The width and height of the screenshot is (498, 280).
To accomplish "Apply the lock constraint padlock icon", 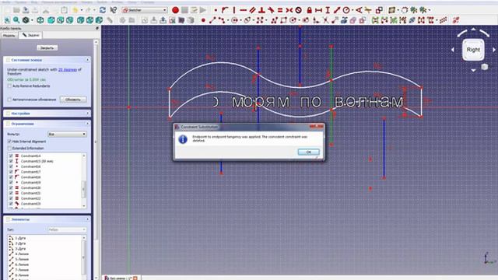I will point(309,10).
